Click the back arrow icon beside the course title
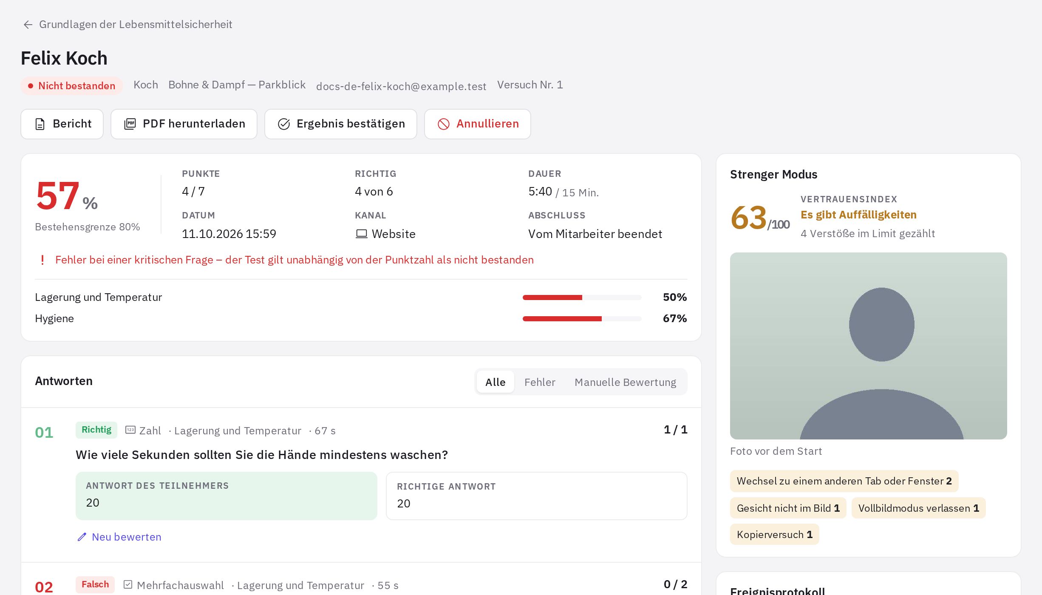 (x=28, y=25)
